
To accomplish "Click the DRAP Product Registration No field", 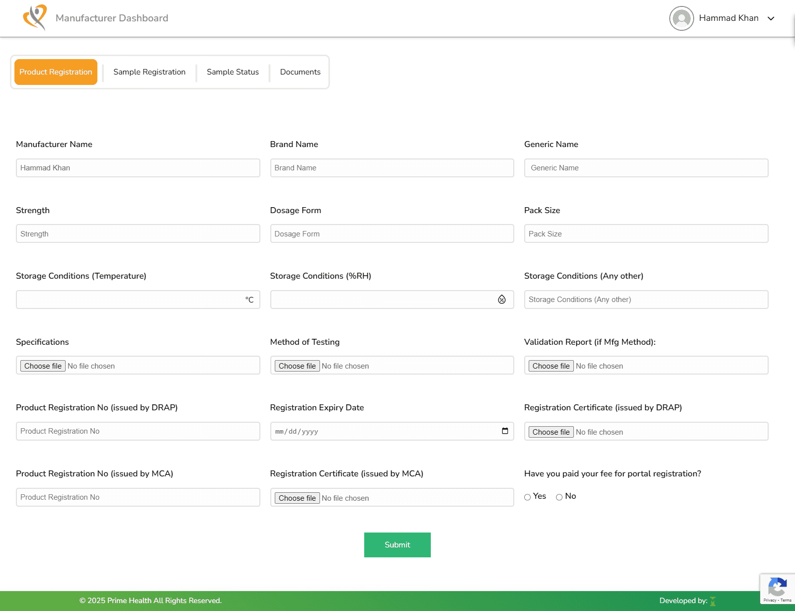I will click(138, 431).
